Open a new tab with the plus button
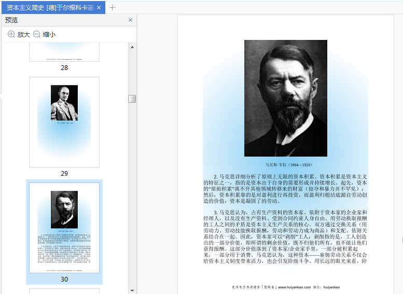The height and width of the screenshot is (294, 403). tap(112, 8)
